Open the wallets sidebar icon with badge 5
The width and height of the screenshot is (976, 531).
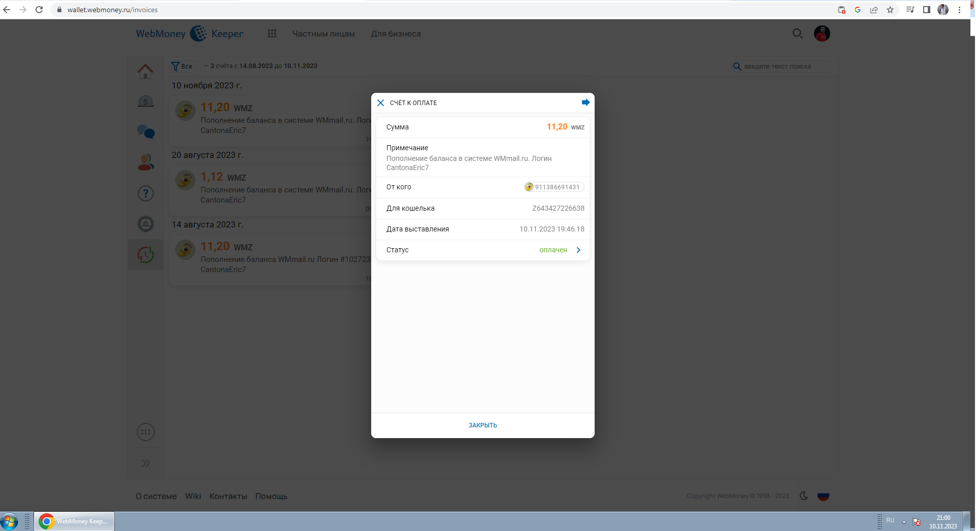click(145, 102)
